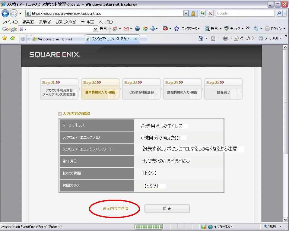This screenshot has height=231, width=289.
Task: Click the メールアドレス row label
Action: (x=74, y=125)
